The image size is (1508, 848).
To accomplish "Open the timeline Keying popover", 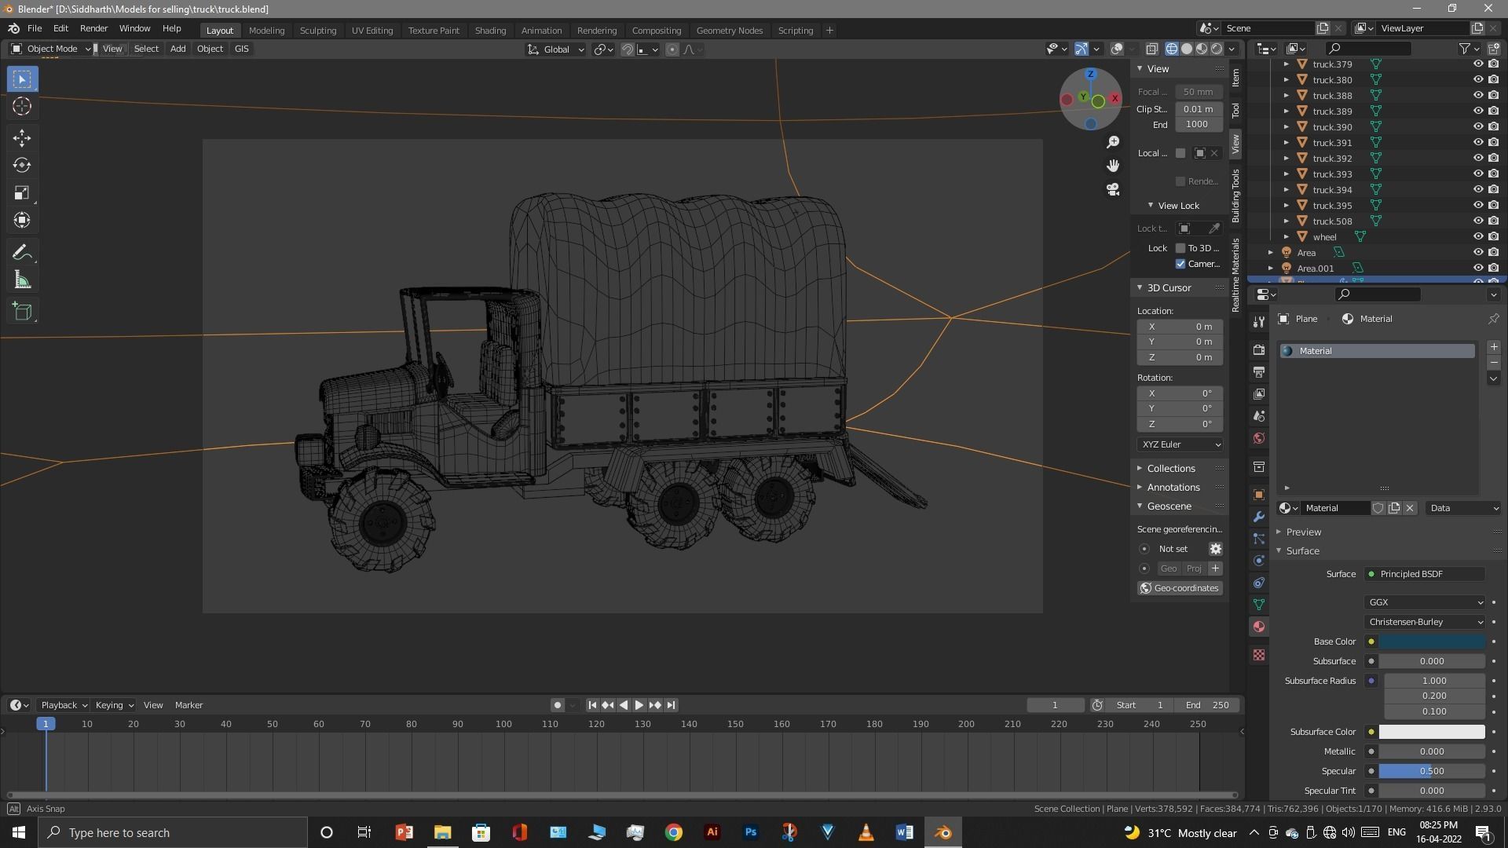I will click(114, 705).
